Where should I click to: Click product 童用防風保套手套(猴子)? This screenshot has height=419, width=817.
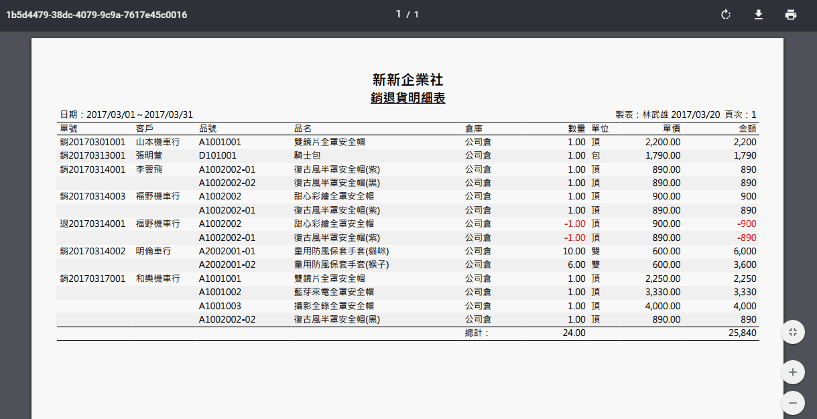pyautogui.click(x=342, y=265)
